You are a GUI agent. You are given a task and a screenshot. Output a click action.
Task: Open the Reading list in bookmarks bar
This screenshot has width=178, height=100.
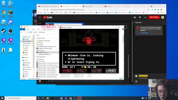coord(161,12)
